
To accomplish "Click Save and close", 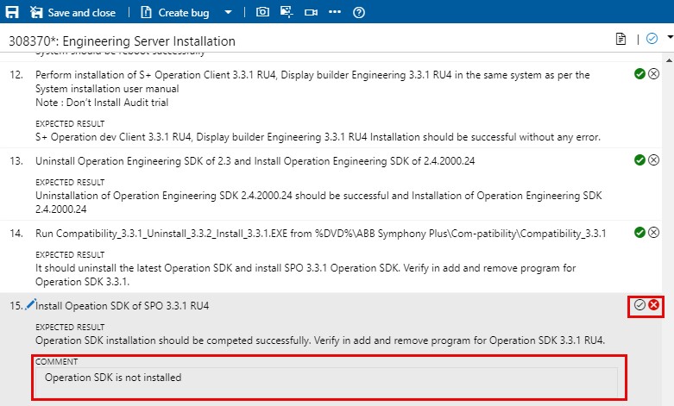I will click(72, 12).
